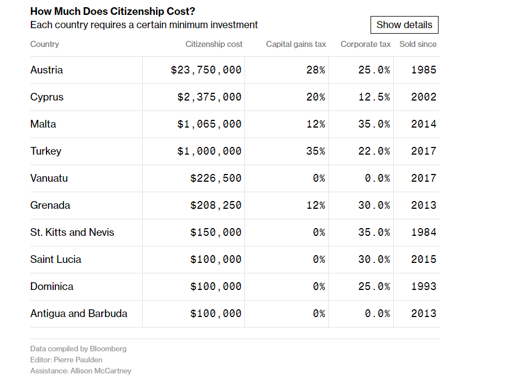511x380 pixels.
Task: Click the Capital gains tax header
Action: [x=296, y=44]
